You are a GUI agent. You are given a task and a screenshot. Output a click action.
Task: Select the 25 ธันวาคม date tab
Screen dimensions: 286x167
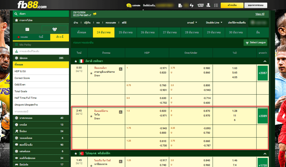(126, 32)
